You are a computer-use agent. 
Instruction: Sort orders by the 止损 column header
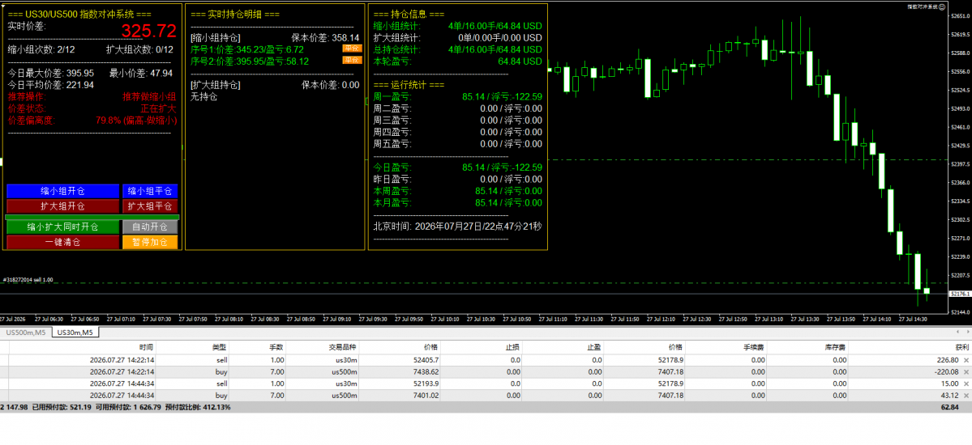click(512, 347)
